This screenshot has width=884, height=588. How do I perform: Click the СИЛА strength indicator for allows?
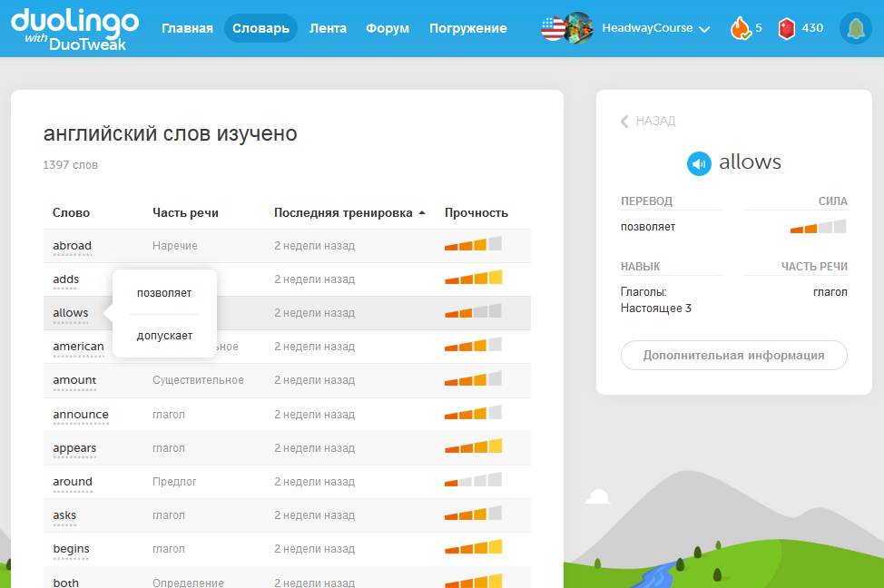818,227
